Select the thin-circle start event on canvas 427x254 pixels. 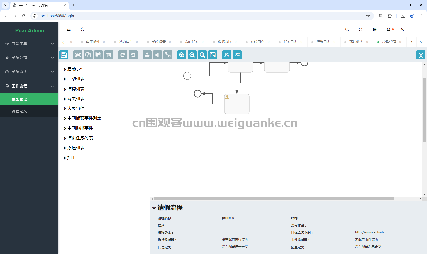coord(187,76)
